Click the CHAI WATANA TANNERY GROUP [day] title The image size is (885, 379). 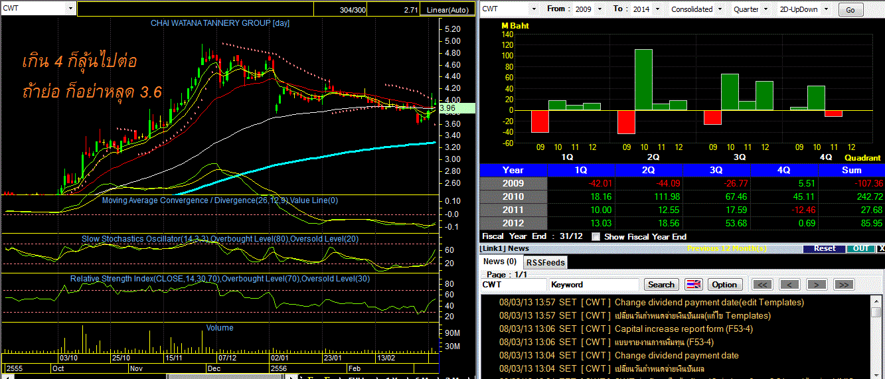point(220,23)
